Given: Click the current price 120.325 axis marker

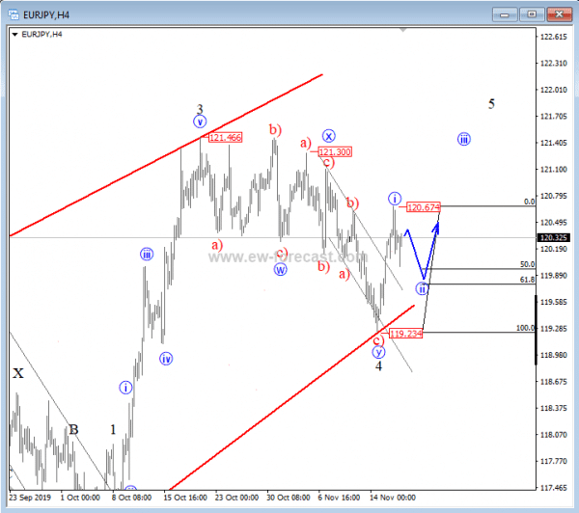Looking at the screenshot, I should pyautogui.click(x=554, y=237).
